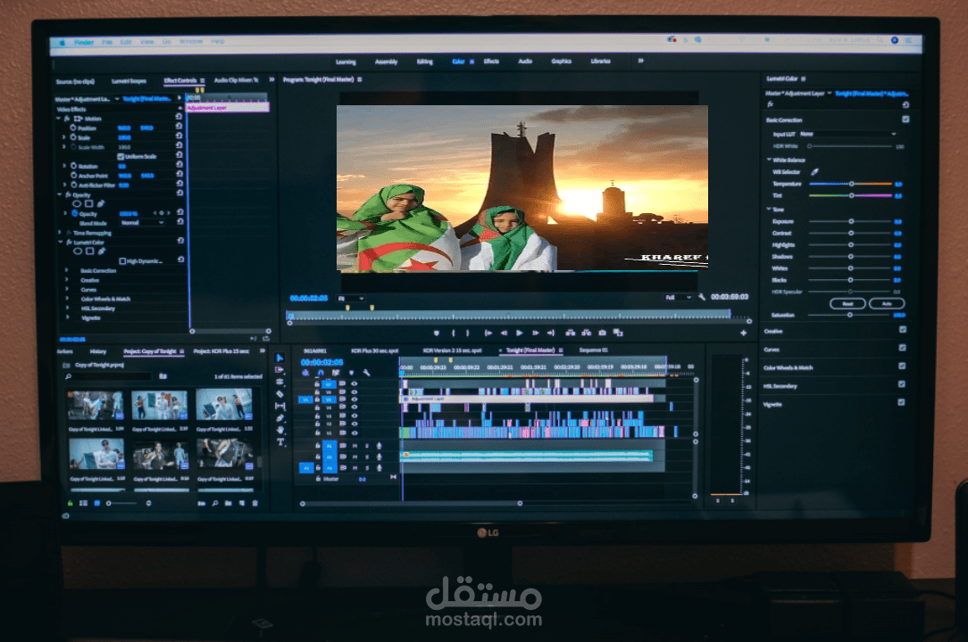Click the WB Selector eyedropper
Viewport: 968px width, 642px height.
(815, 172)
